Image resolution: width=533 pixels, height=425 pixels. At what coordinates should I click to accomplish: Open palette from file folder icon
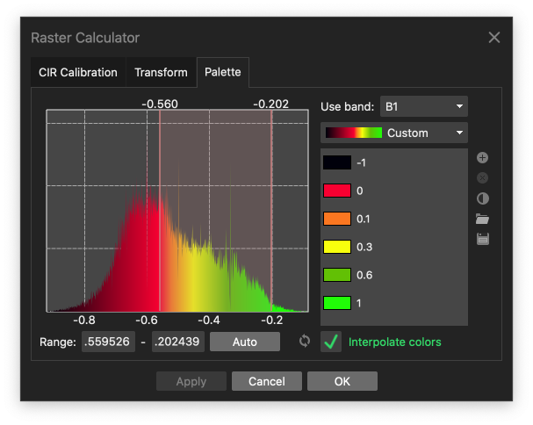coord(482,219)
